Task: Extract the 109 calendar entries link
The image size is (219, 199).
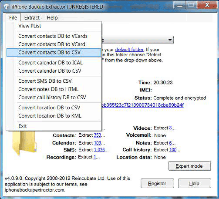Action: pos(98,143)
